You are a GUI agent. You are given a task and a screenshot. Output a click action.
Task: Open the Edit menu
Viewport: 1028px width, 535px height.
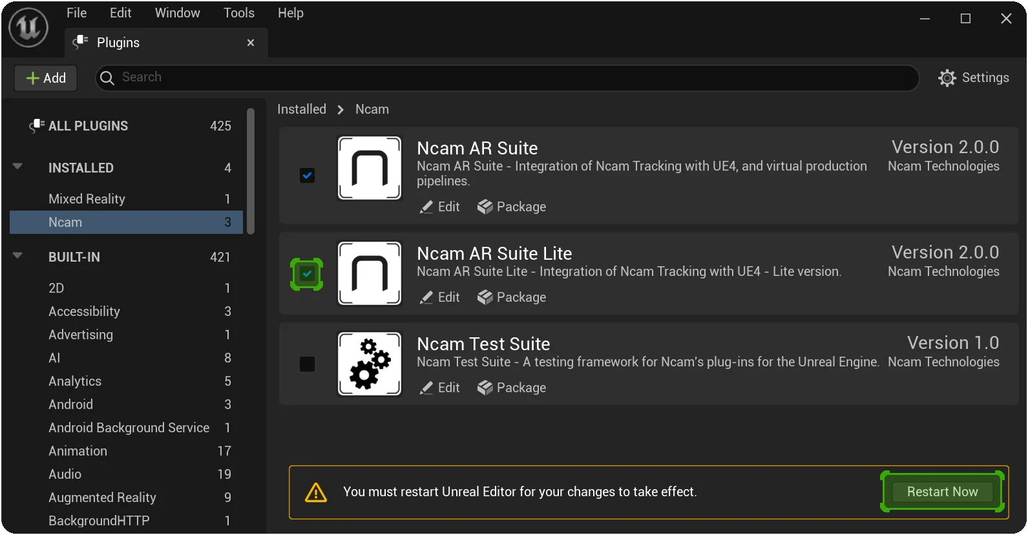tap(121, 13)
